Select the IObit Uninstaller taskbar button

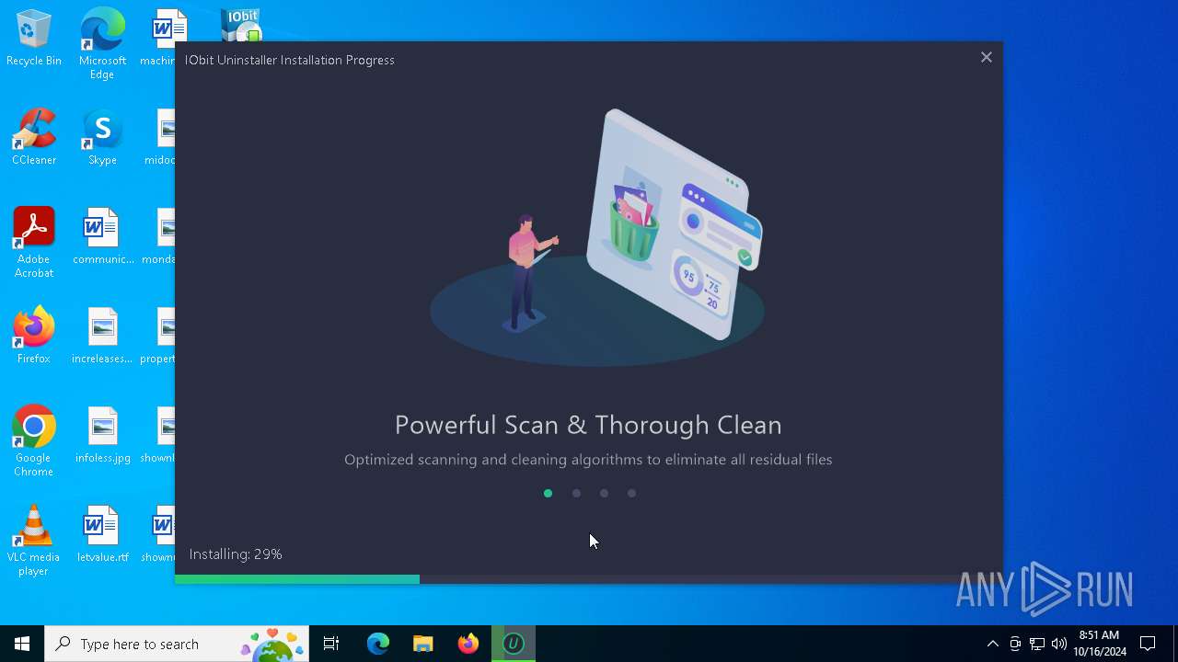click(514, 644)
